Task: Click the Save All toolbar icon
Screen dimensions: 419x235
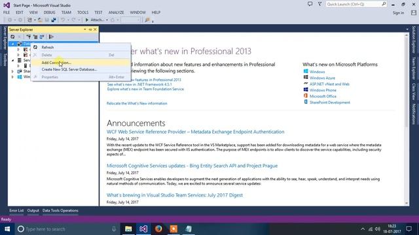Action: point(54,20)
